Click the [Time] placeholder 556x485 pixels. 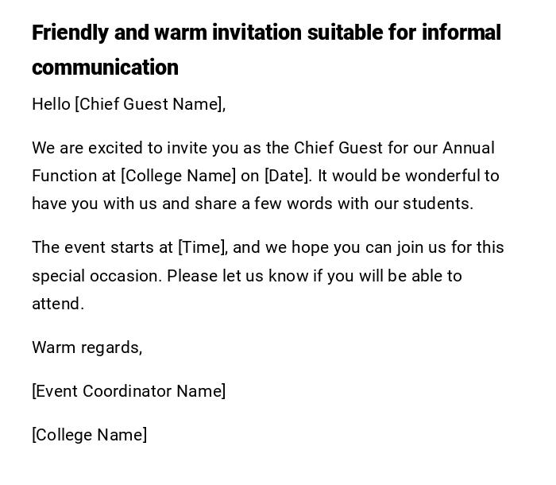point(203,247)
